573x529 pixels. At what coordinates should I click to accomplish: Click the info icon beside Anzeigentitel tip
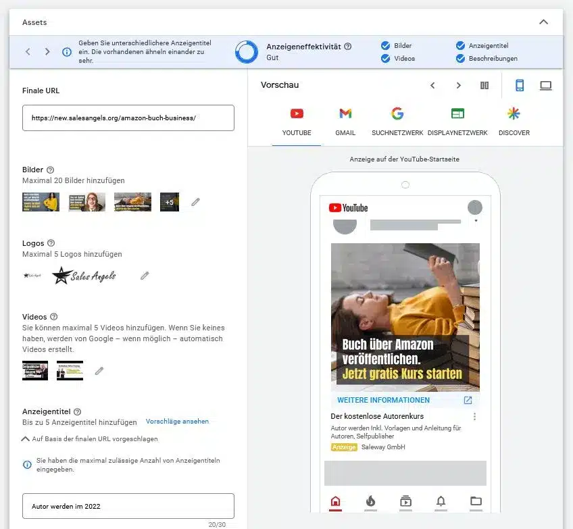tap(66, 52)
